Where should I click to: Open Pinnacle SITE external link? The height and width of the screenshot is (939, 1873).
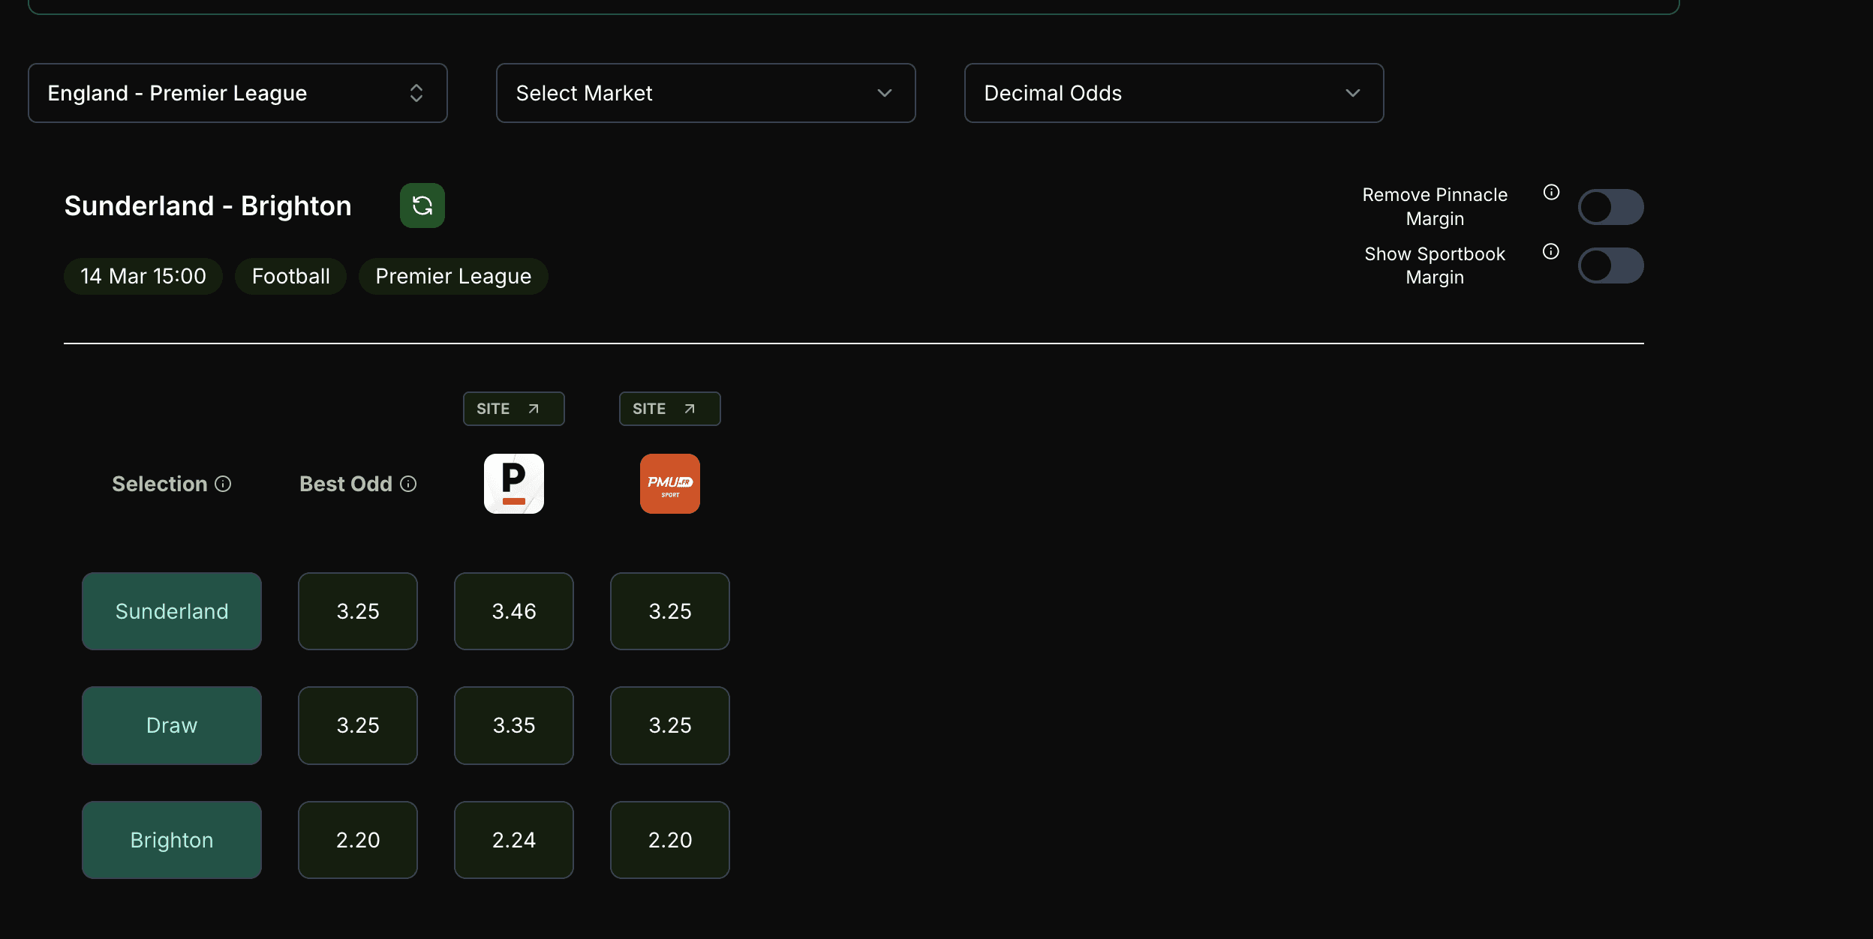(513, 409)
